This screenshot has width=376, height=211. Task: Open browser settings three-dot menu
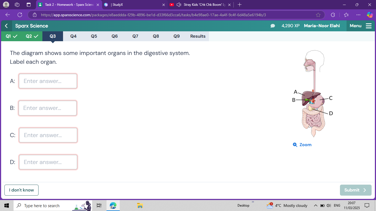[358, 15]
